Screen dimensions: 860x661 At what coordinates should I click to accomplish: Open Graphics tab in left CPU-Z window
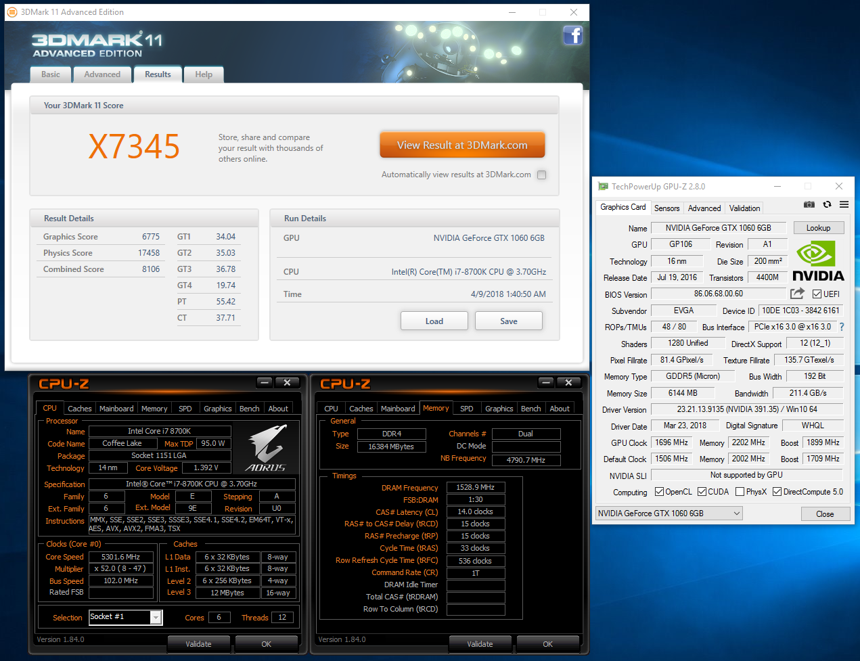(218, 409)
